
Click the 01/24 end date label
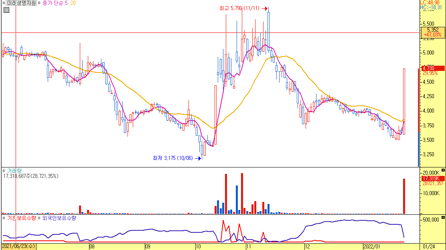pyautogui.click(x=429, y=246)
